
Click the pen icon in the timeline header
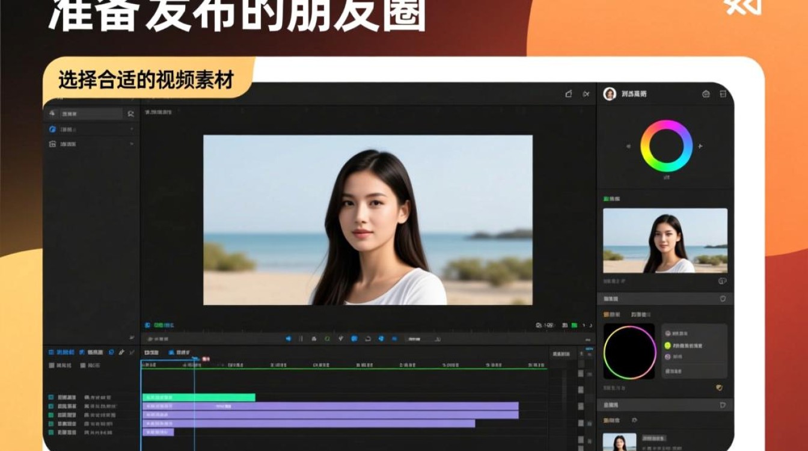121,352
